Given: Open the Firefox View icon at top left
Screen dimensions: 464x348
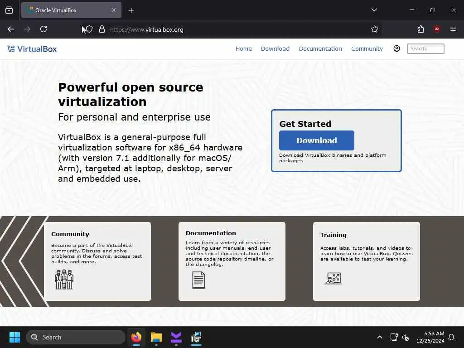Looking at the screenshot, I should coord(9,10).
